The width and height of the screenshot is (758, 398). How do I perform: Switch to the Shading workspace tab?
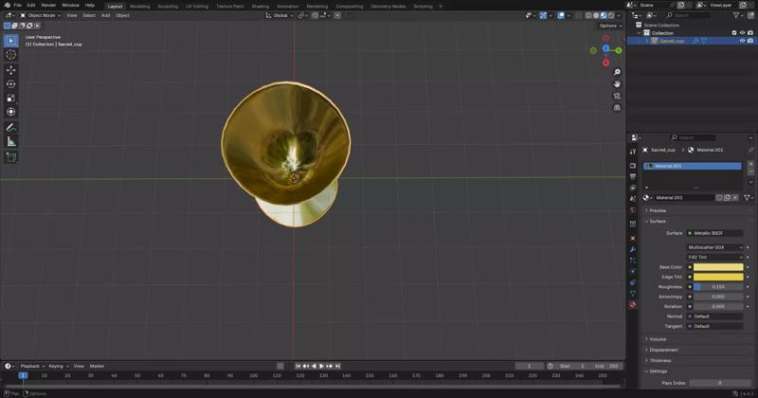(260, 7)
